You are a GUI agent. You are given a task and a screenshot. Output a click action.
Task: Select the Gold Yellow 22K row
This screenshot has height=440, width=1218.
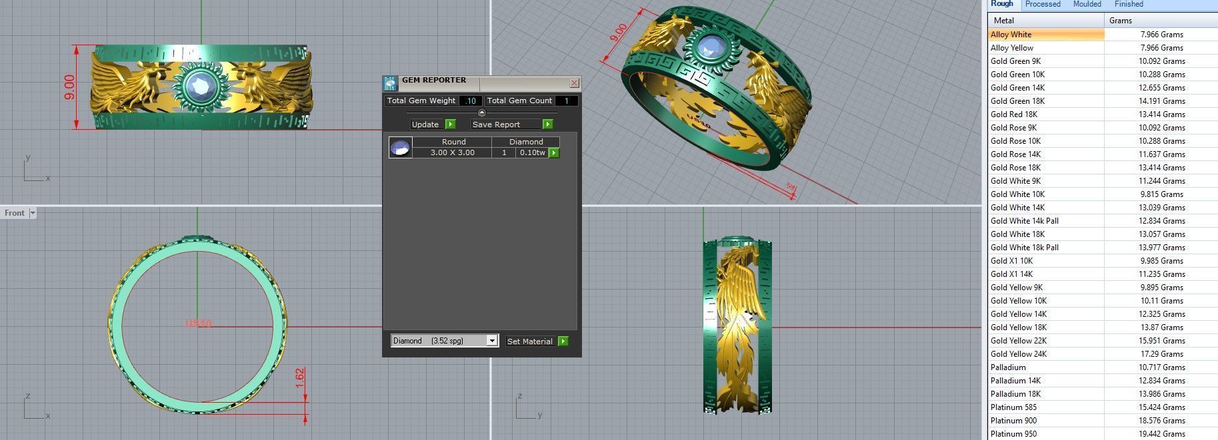pos(1103,341)
